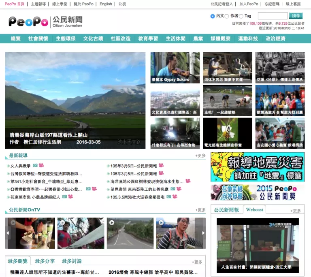Click camera icon beside 望見書間 headline
Viewport: 311px width, 277px height.
pos(173,189)
